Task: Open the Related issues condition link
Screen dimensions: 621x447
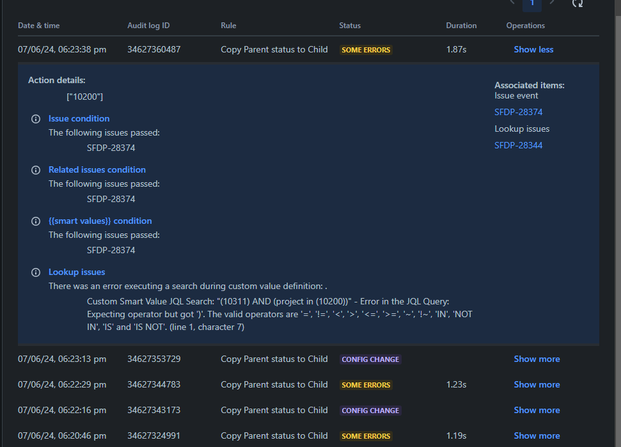Action: (97, 169)
